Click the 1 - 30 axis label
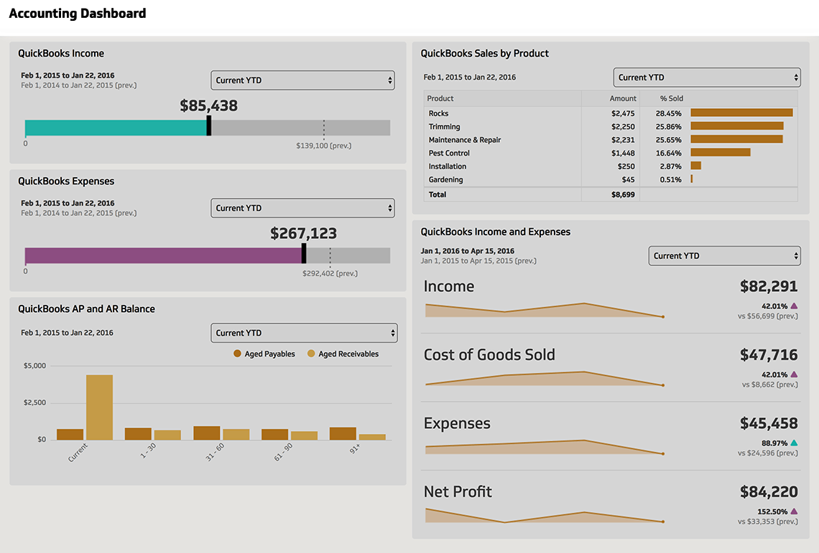The width and height of the screenshot is (819, 553). click(x=148, y=450)
